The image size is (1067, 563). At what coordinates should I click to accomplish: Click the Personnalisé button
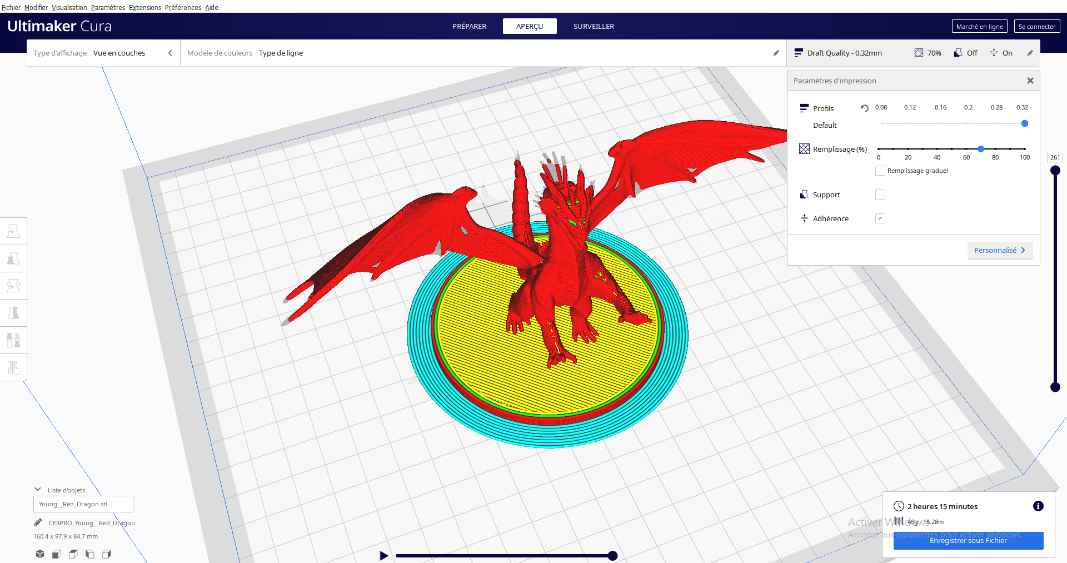pos(1000,250)
